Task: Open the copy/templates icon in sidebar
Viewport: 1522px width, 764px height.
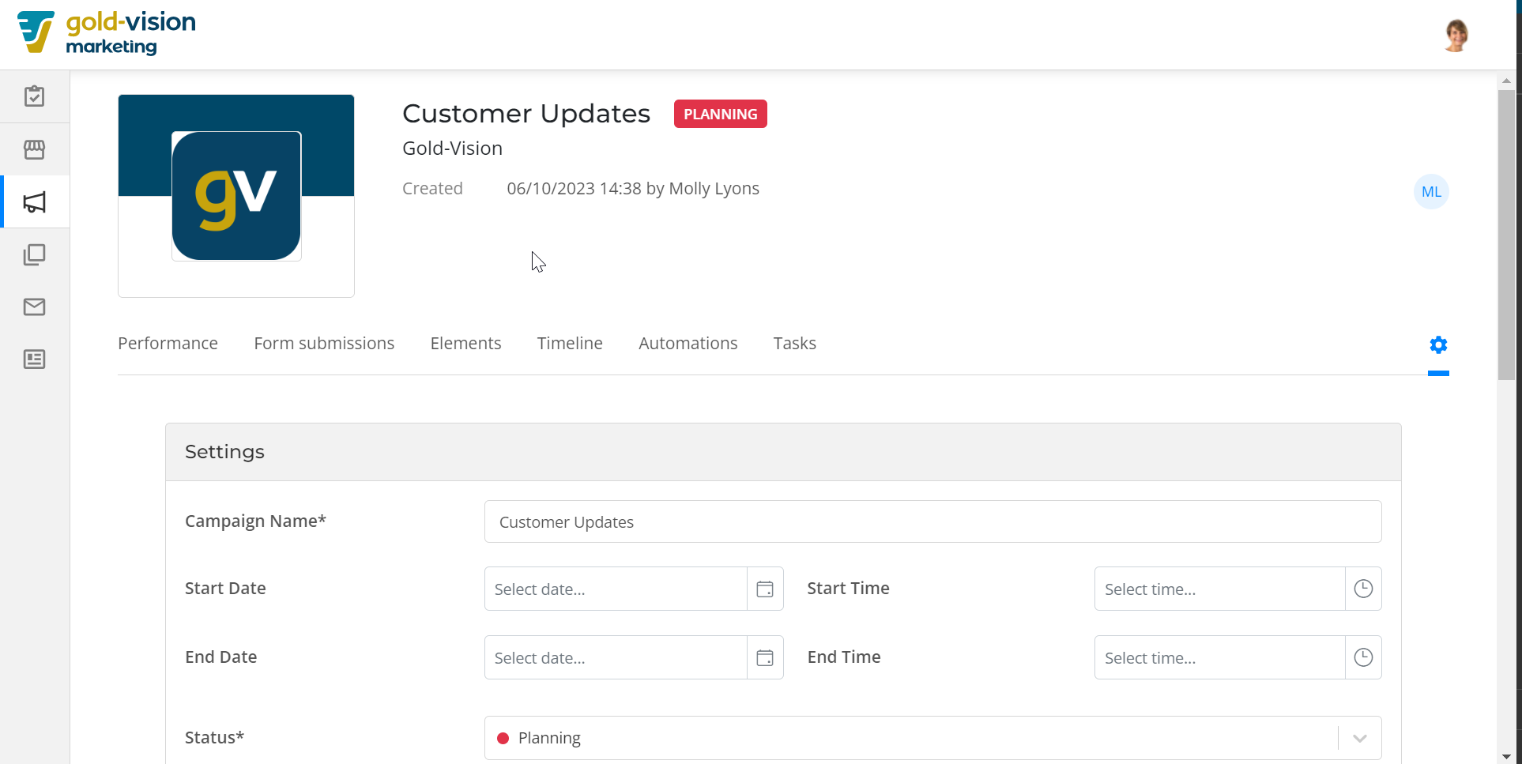Action: coord(34,254)
